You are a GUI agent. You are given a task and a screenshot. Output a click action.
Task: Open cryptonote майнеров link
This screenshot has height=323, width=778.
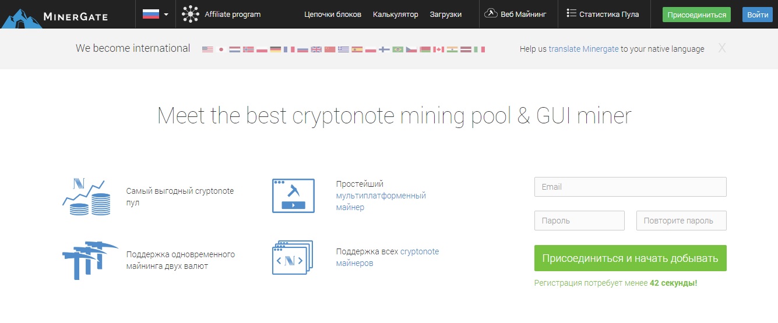click(x=388, y=257)
